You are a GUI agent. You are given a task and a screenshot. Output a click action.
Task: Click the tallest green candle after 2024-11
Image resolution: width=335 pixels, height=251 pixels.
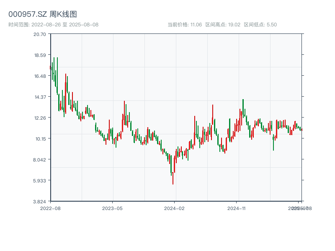click(x=243, y=108)
